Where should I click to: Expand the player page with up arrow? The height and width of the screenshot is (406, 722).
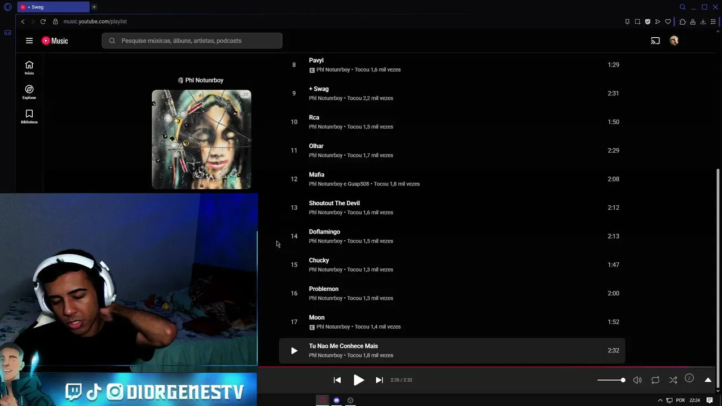click(x=708, y=380)
